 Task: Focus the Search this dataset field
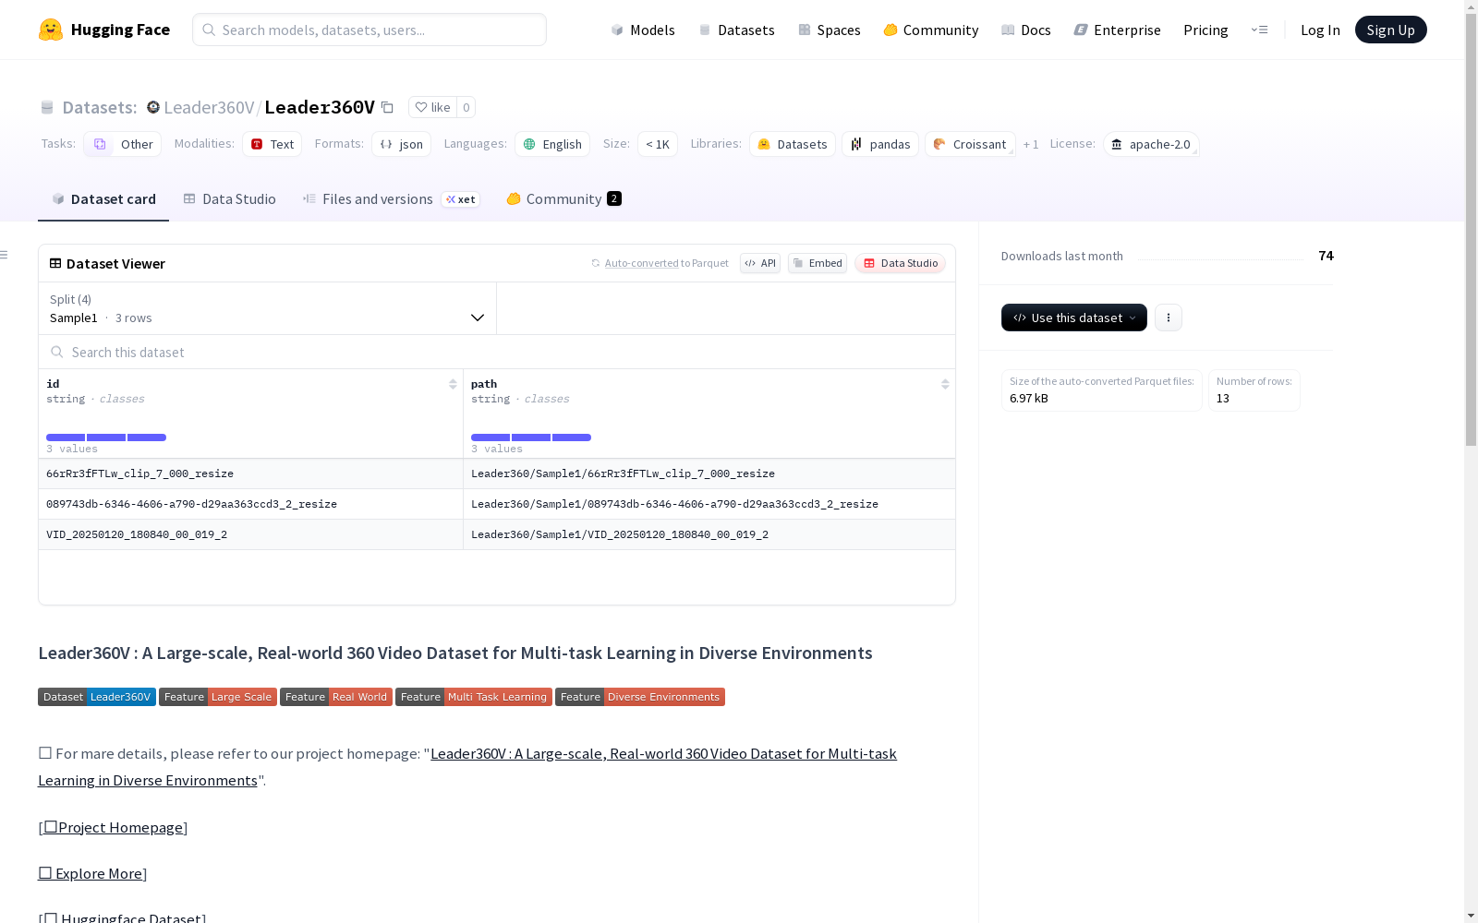[497, 352]
